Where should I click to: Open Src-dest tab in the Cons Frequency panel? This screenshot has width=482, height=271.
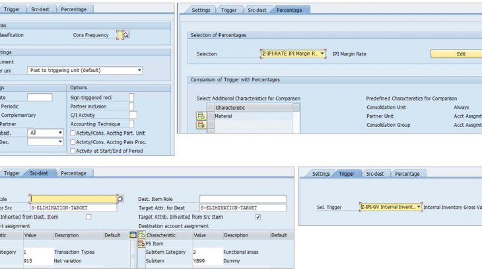click(40, 9)
